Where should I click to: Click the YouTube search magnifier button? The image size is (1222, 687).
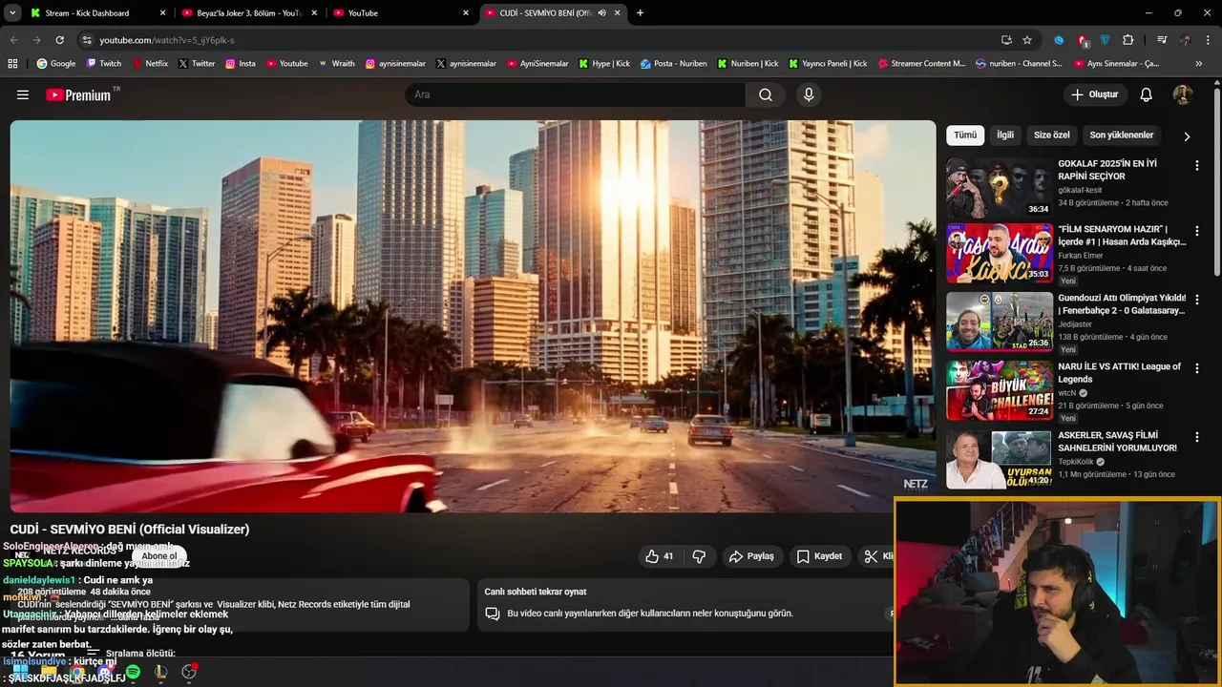tap(766, 94)
